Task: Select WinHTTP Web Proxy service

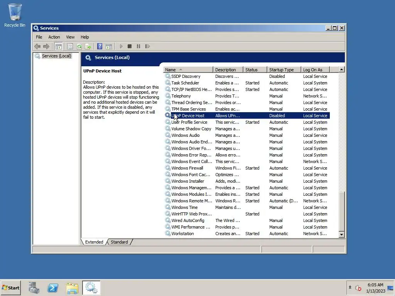Action: point(246,214)
